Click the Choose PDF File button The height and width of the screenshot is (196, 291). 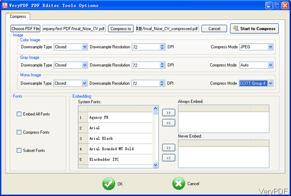25,29
